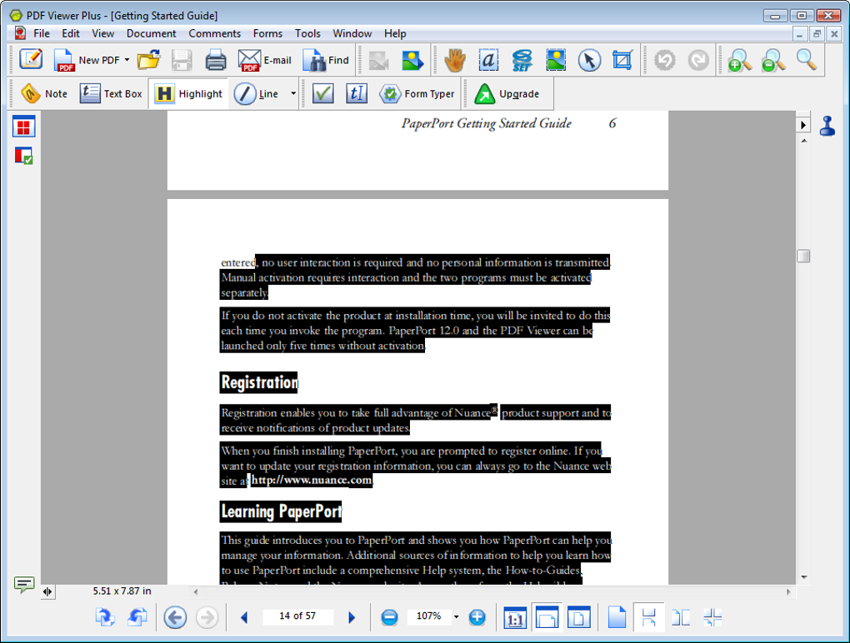Select the image selection tool
850x643 pixels.
coord(556,60)
